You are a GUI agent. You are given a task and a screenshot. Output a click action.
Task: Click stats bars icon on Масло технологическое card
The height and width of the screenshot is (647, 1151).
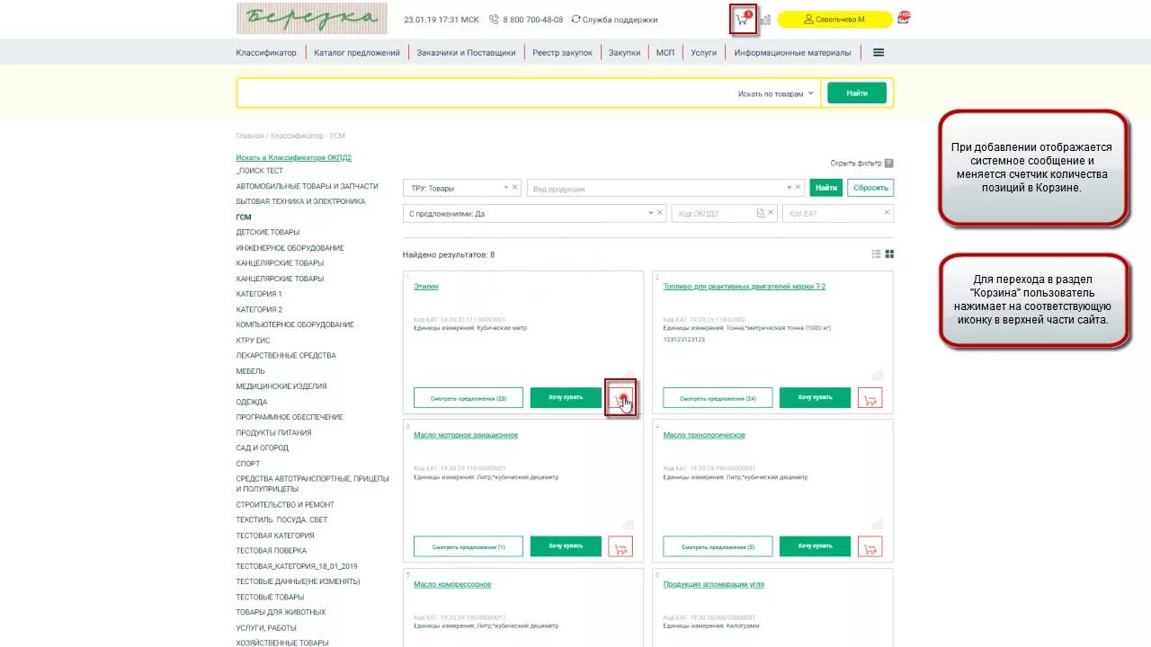pyautogui.click(x=878, y=523)
